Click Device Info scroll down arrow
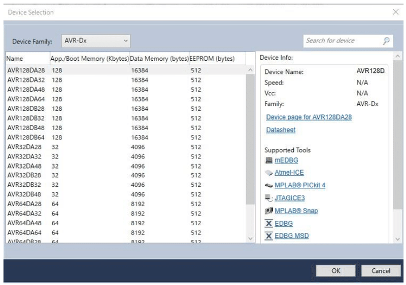 click(398, 239)
